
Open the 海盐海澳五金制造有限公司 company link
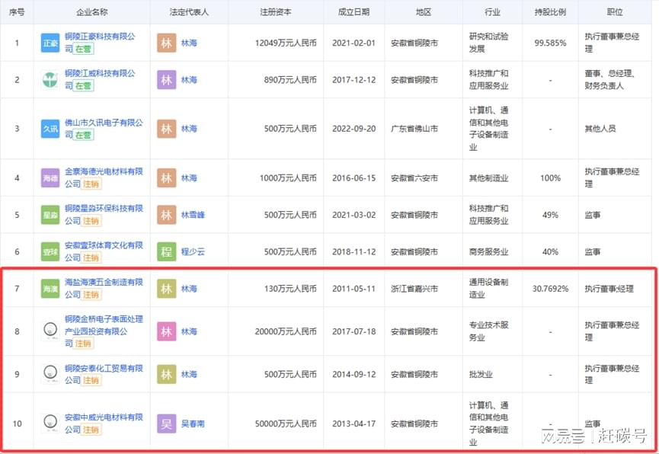click(x=103, y=283)
